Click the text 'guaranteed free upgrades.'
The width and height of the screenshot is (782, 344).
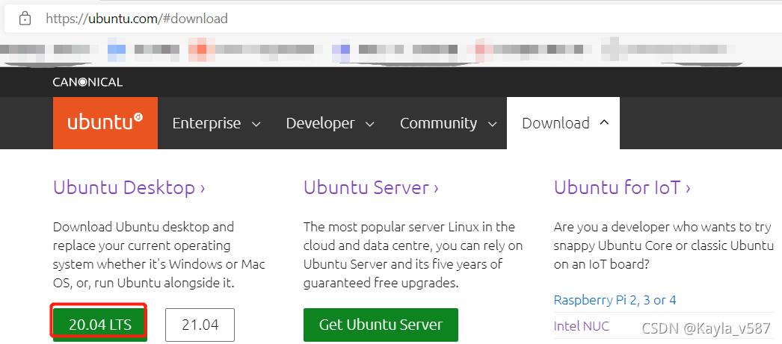(381, 284)
